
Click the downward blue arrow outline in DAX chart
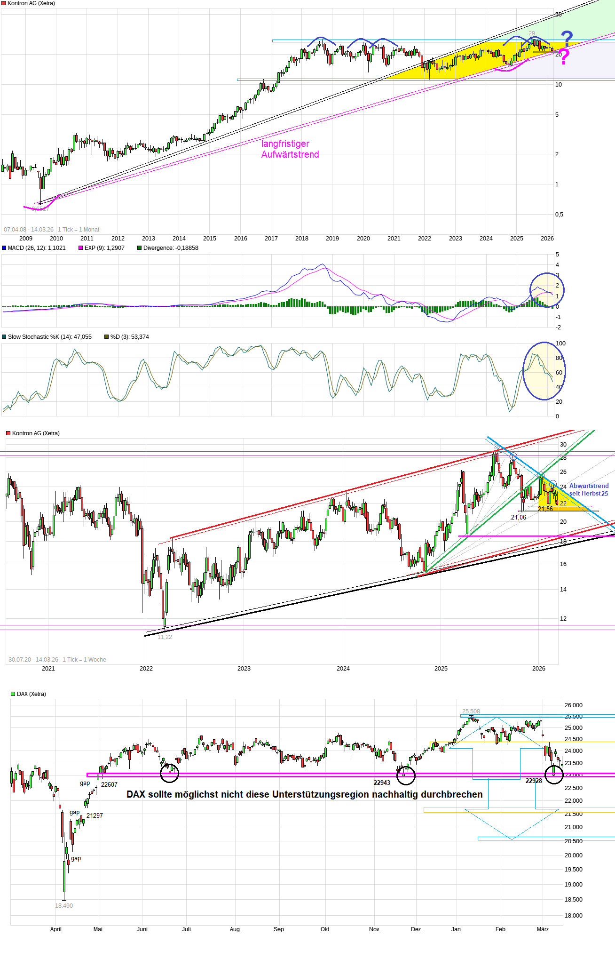(x=512, y=823)
